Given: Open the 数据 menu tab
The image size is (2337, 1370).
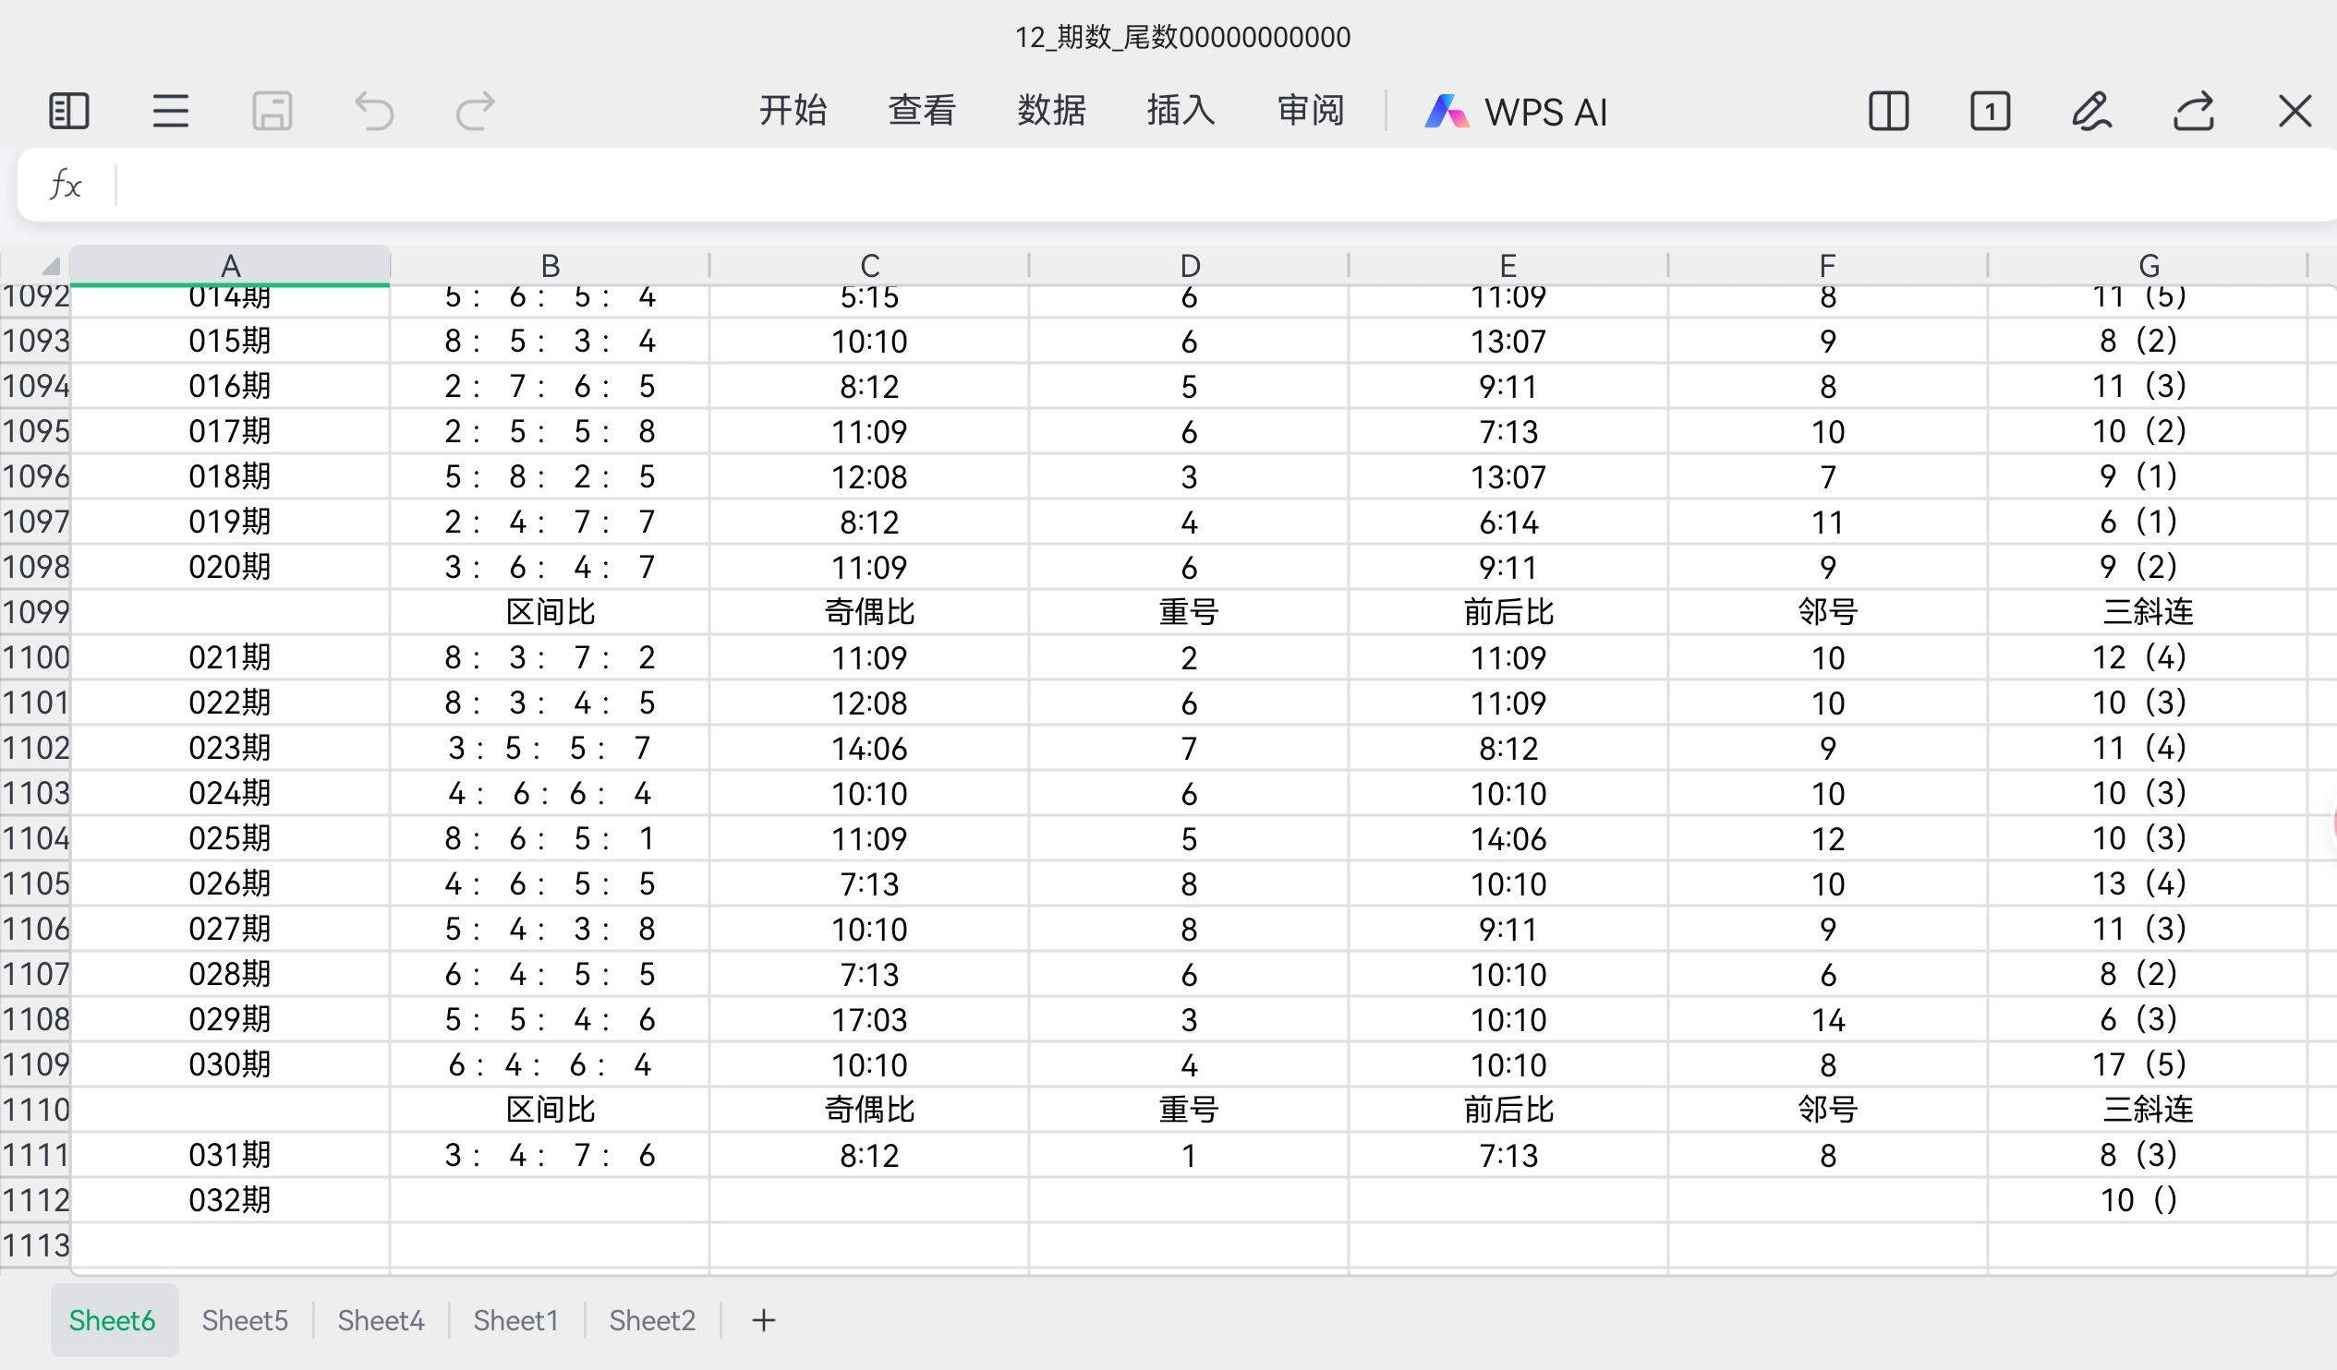Looking at the screenshot, I should tap(1050, 110).
